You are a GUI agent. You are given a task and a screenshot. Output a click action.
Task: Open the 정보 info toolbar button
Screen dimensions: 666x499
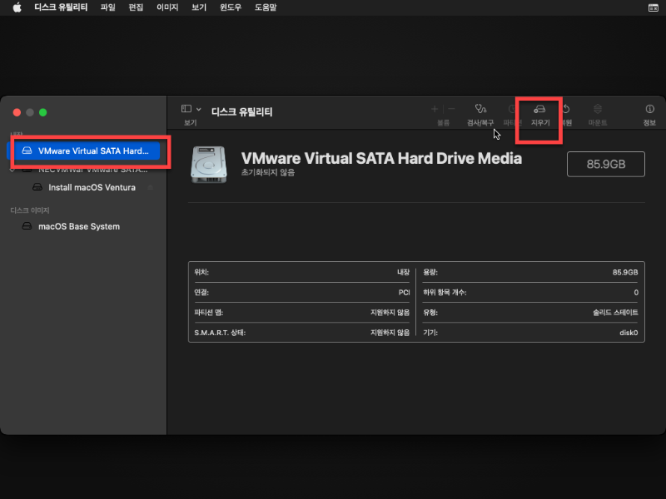point(649,115)
